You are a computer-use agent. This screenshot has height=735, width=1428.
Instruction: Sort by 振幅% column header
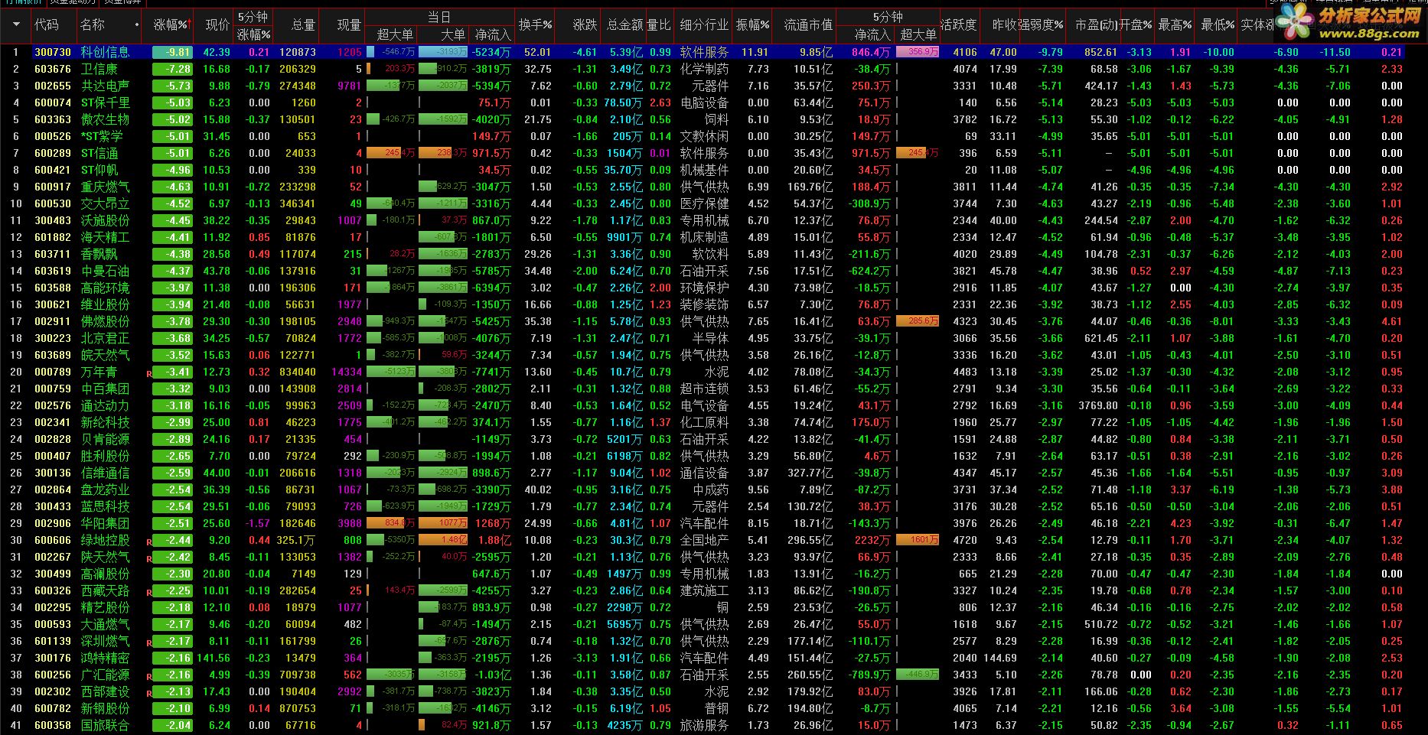tap(753, 25)
